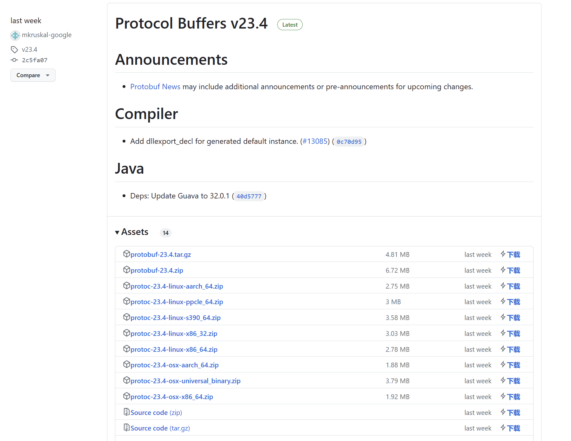The height and width of the screenshot is (441, 571).
Task: Click the zip file icon for Source code (zip)
Action: (126, 412)
